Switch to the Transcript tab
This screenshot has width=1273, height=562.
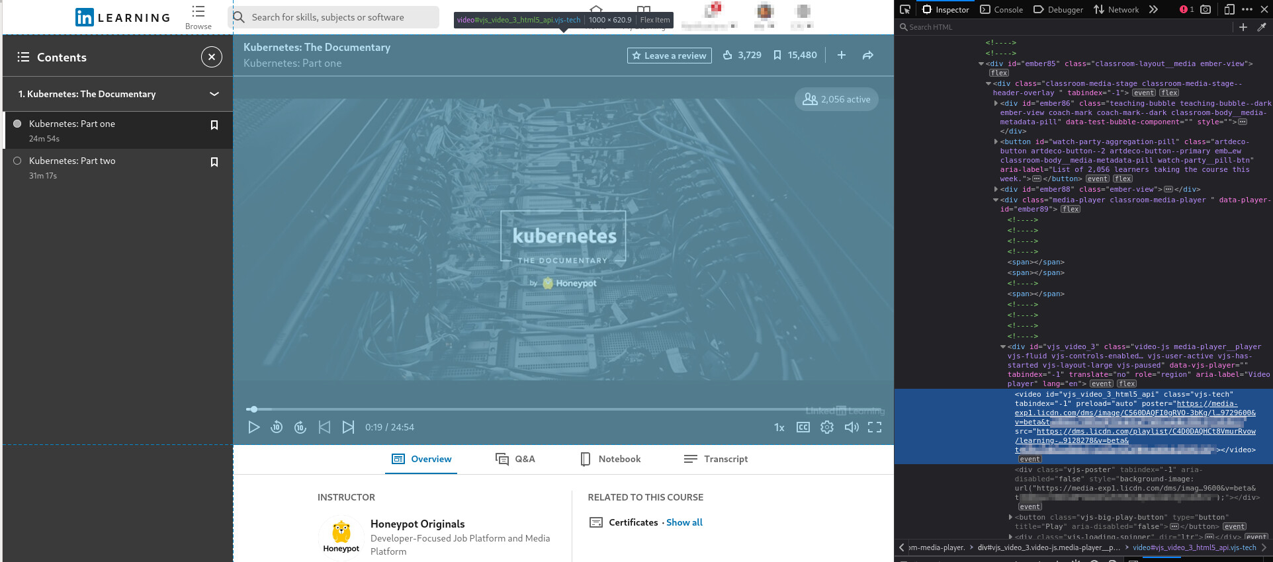pos(716,459)
